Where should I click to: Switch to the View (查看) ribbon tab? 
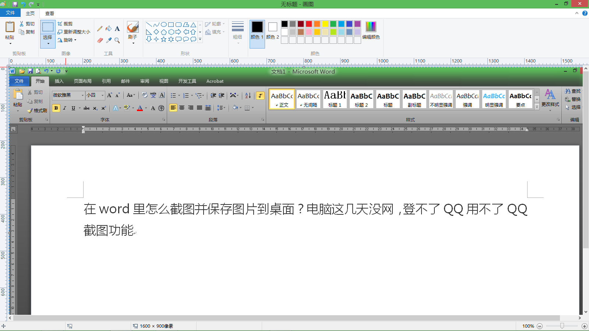[50, 13]
